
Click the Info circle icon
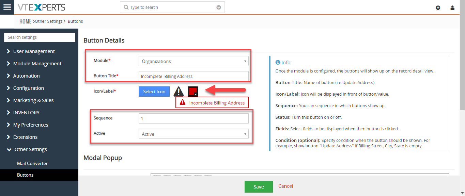tap(278, 62)
